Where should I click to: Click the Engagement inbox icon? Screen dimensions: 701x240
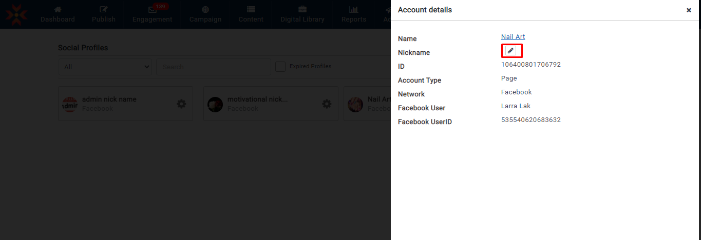[152, 10]
